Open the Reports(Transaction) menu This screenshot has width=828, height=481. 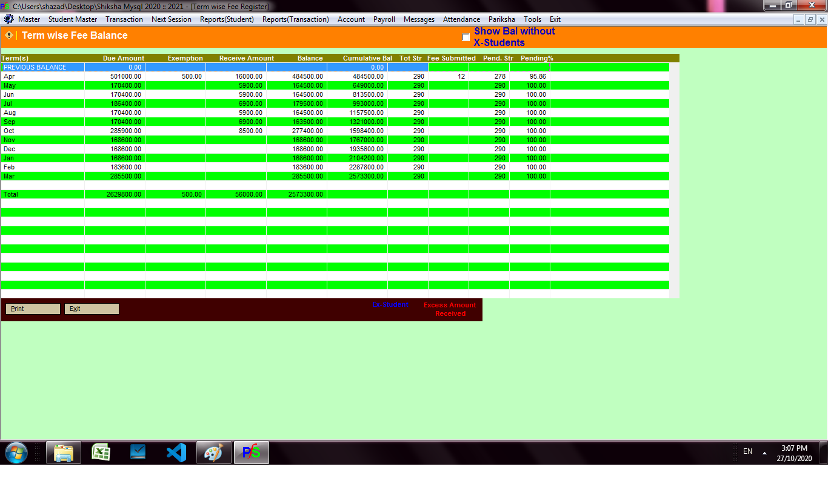click(x=296, y=19)
